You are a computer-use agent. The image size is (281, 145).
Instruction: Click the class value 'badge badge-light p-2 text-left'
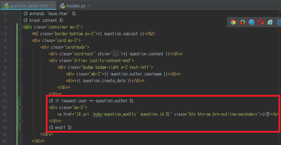(x=115, y=67)
